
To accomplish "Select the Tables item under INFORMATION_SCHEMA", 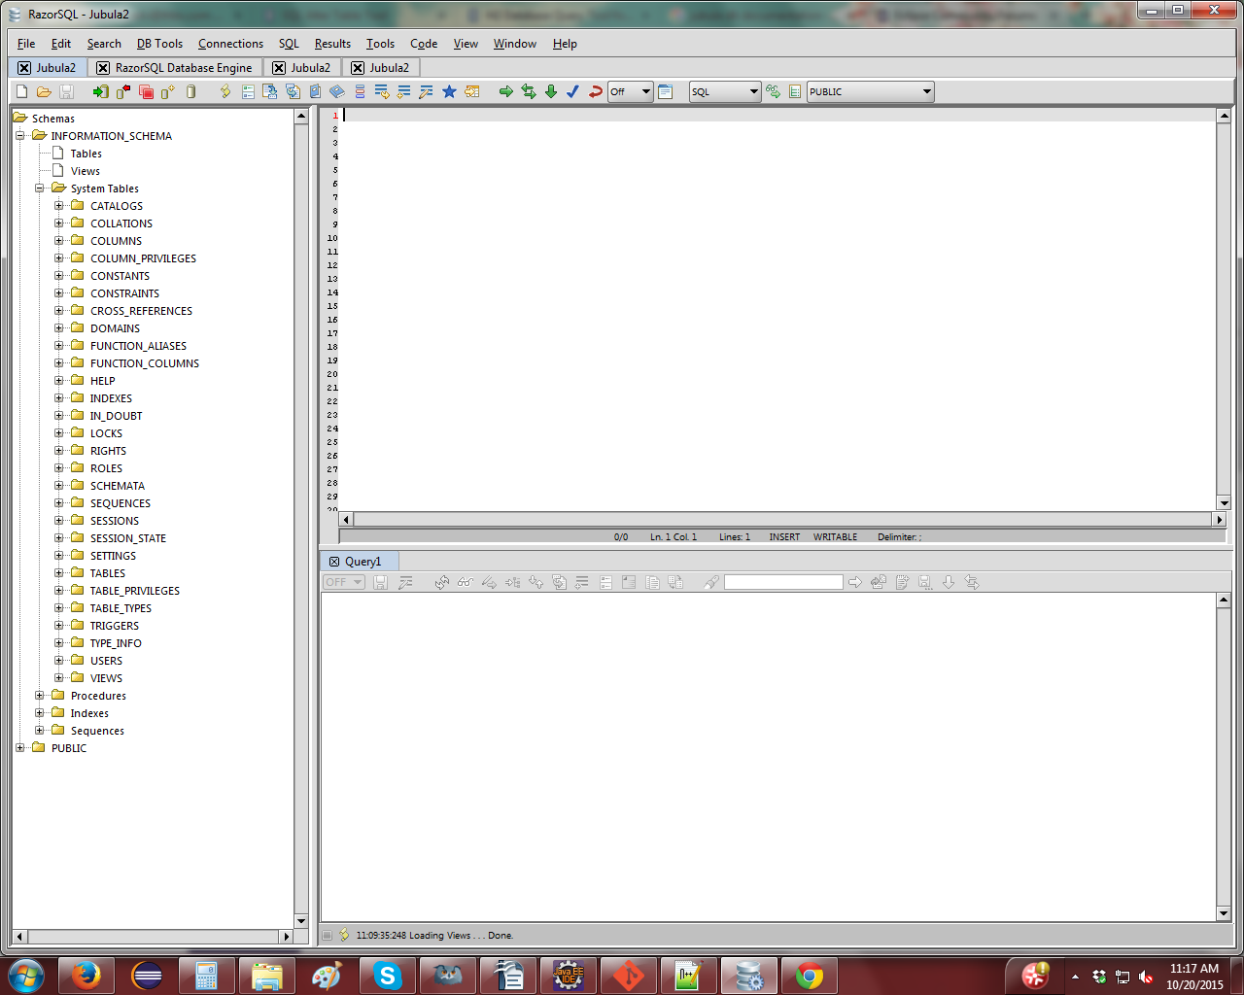I will click(x=86, y=154).
